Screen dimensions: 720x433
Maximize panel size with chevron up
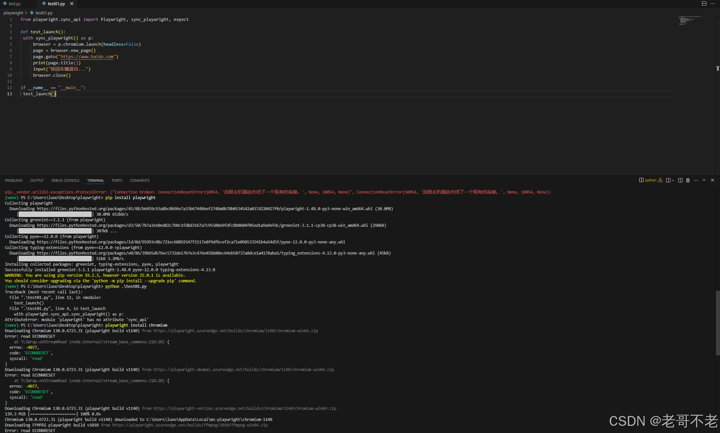[x=704, y=180]
